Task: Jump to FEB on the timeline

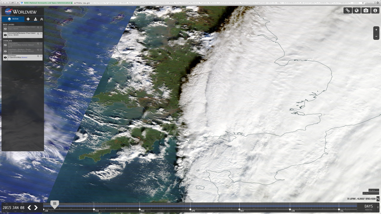Action: click(x=97, y=211)
